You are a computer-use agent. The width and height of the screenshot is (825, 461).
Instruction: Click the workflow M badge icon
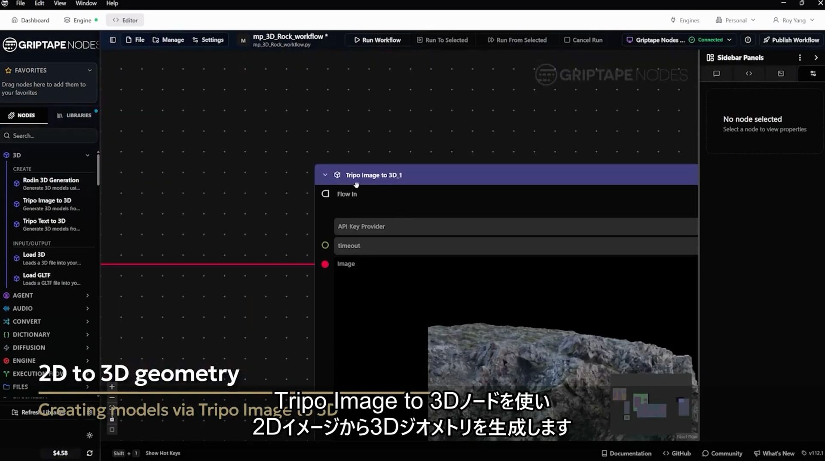(243, 40)
